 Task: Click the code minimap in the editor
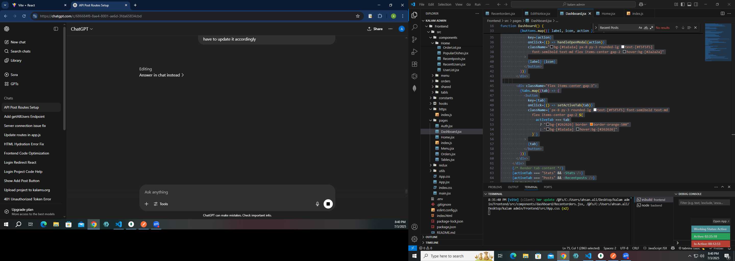[718, 43]
